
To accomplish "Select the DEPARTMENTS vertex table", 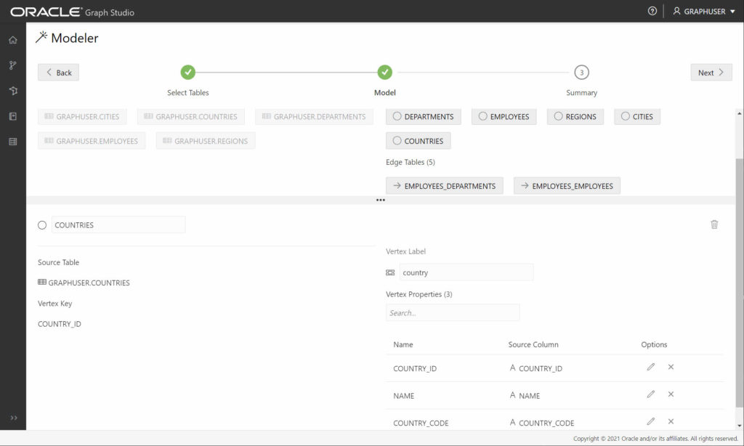I will pos(424,117).
